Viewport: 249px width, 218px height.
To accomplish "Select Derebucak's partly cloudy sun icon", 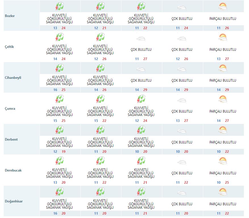I will pos(223,161).
